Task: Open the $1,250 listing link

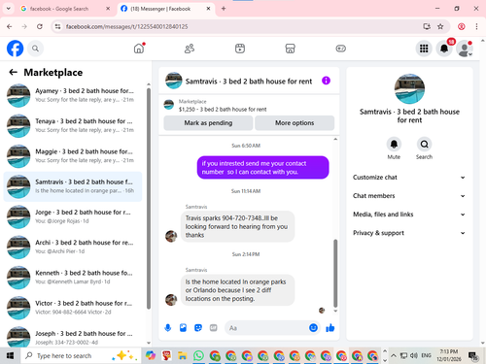Action: coord(223,110)
